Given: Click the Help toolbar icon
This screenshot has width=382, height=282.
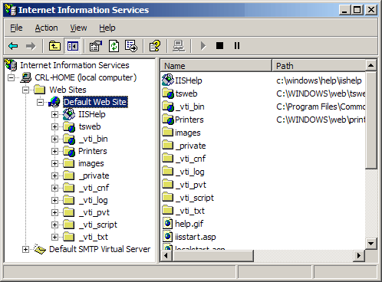Looking at the screenshot, I should 155,46.
